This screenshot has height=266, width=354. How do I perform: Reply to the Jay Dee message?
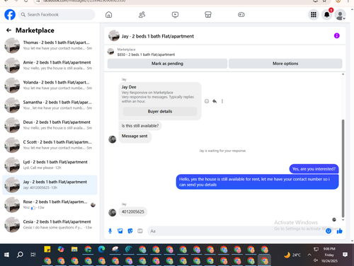click(x=215, y=101)
